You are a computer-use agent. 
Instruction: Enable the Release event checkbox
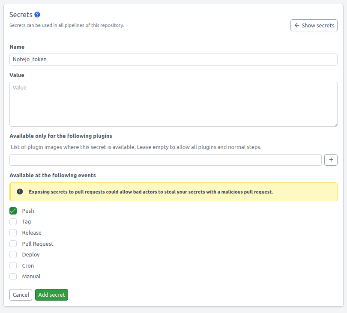point(13,233)
